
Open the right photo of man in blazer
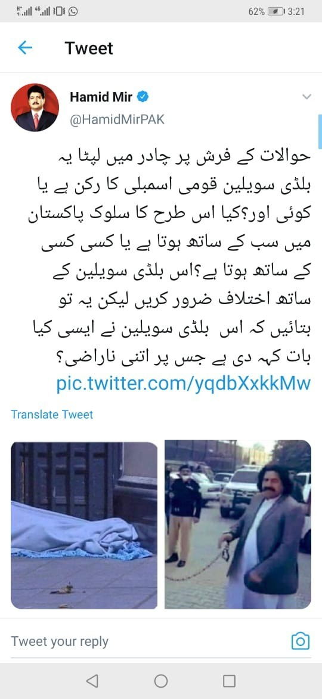238,525
